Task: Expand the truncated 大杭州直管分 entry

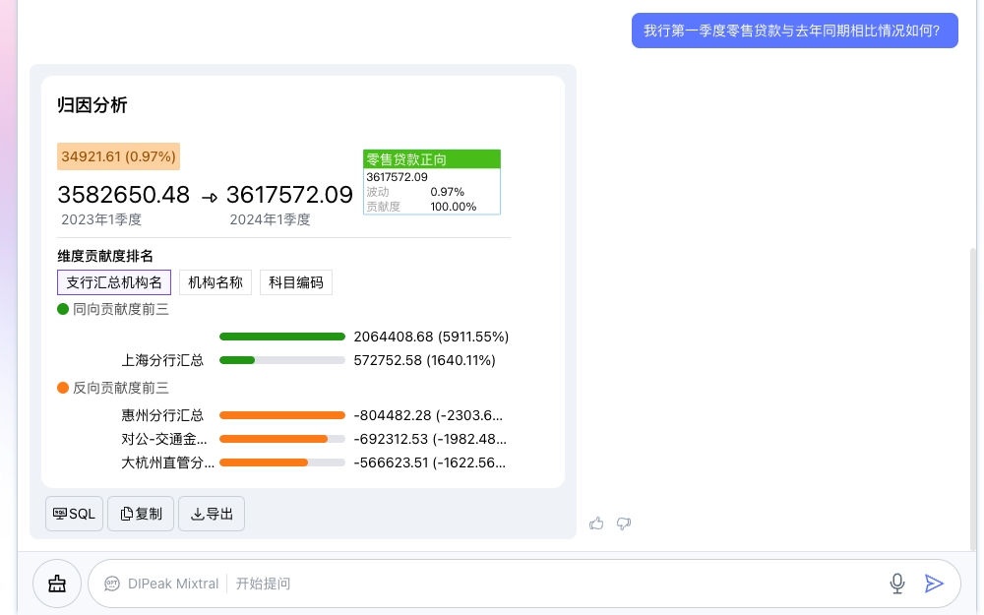Action: point(167,461)
